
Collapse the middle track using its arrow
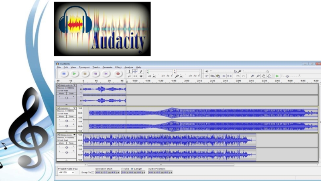pyautogui.click(x=66, y=131)
